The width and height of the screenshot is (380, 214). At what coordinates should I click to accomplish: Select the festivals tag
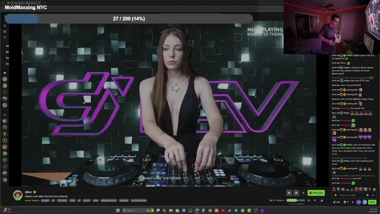(124, 201)
